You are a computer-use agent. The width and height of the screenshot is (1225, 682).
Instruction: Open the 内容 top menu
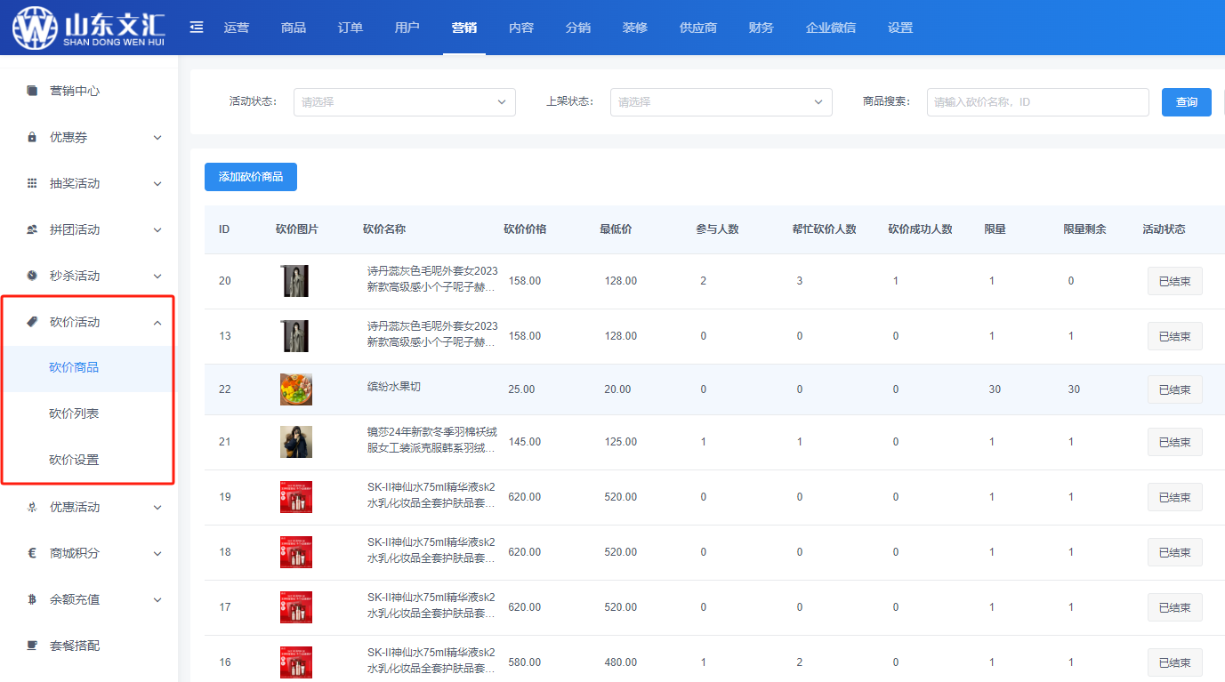[521, 28]
